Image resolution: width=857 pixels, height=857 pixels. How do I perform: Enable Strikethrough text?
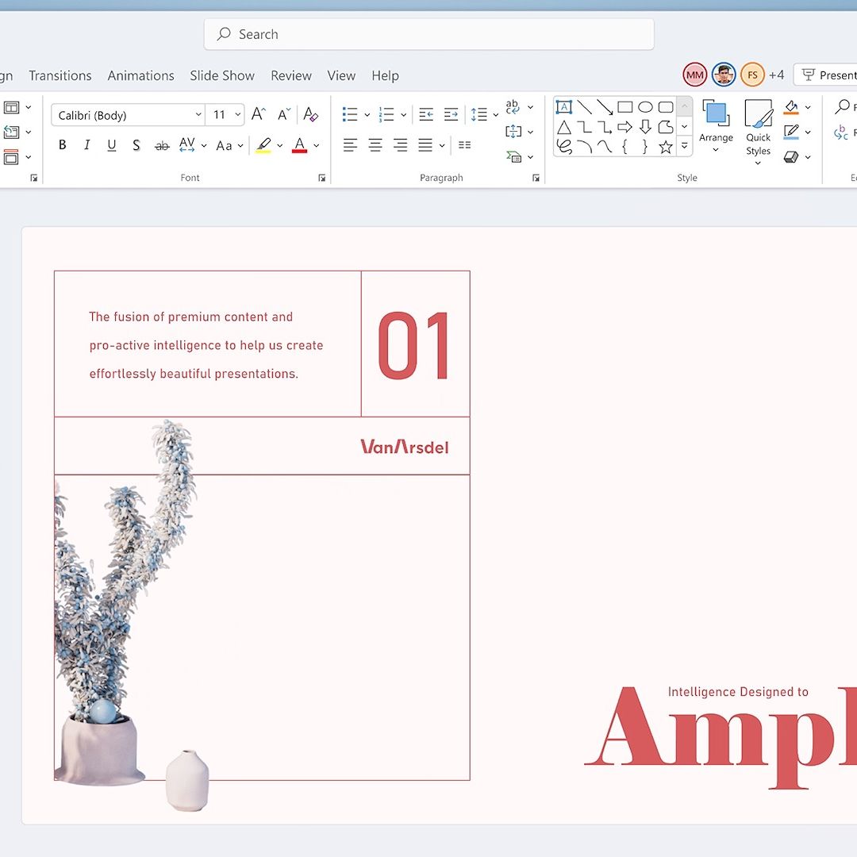[136, 144]
